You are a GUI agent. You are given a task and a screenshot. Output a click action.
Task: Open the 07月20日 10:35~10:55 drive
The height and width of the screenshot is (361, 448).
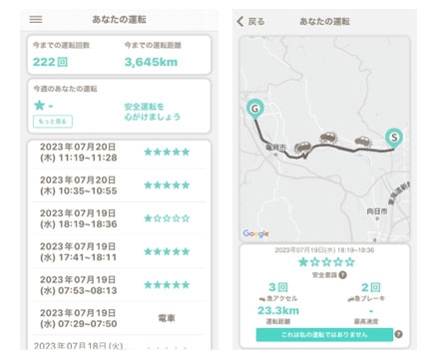(x=119, y=185)
